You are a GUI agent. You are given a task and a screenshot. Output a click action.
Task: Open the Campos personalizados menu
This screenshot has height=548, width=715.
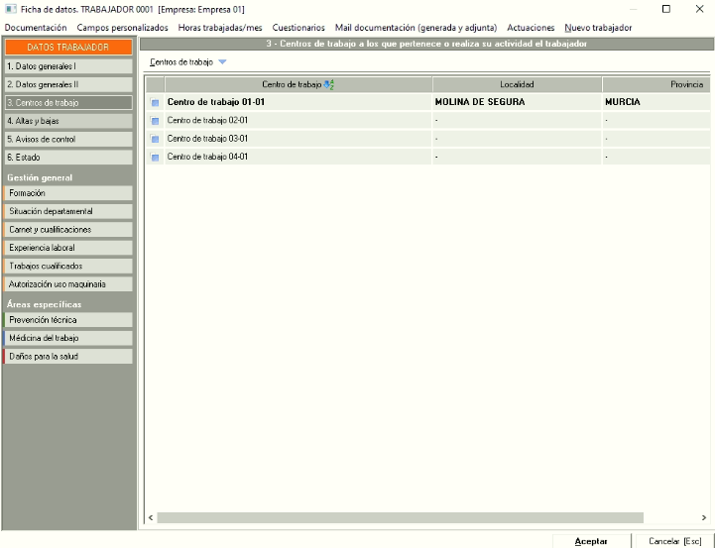tap(123, 28)
